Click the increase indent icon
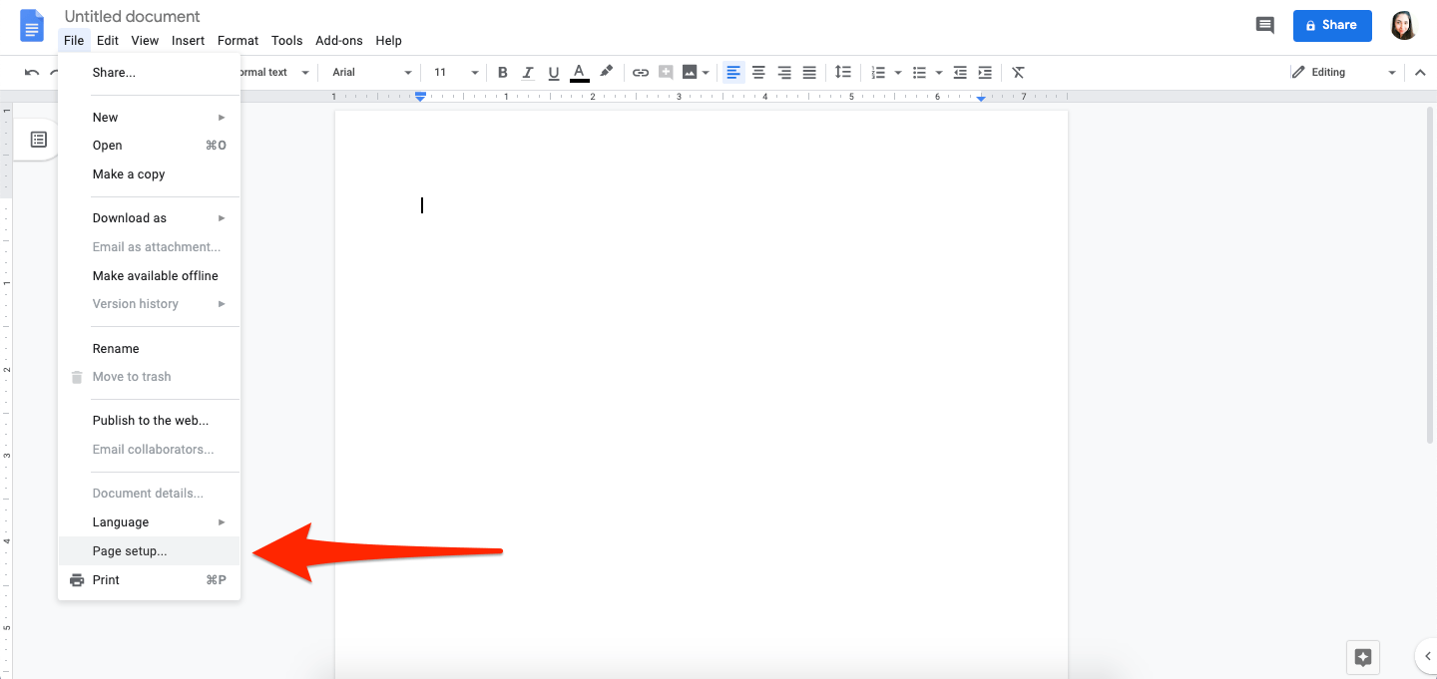Image resolution: width=1437 pixels, height=679 pixels. 985,73
